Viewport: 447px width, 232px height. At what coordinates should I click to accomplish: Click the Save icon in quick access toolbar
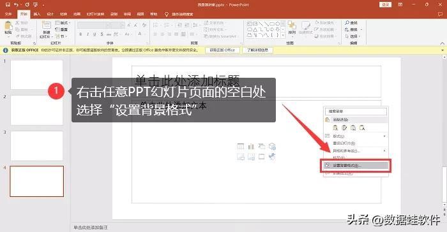click(x=8, y=5)
